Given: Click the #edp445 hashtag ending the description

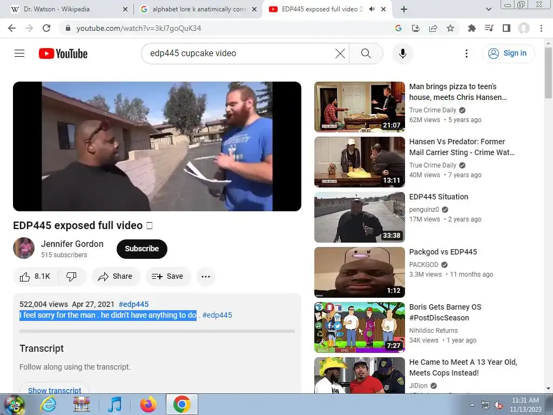Looking at the screenshot, I should click(x=217, y=315).
